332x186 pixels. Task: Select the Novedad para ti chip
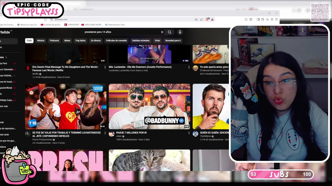click(x=173, y=41)
